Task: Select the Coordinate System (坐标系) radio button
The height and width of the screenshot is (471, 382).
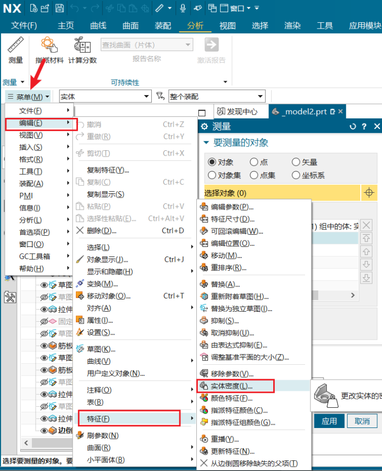Action: click(x=296, y=175)
